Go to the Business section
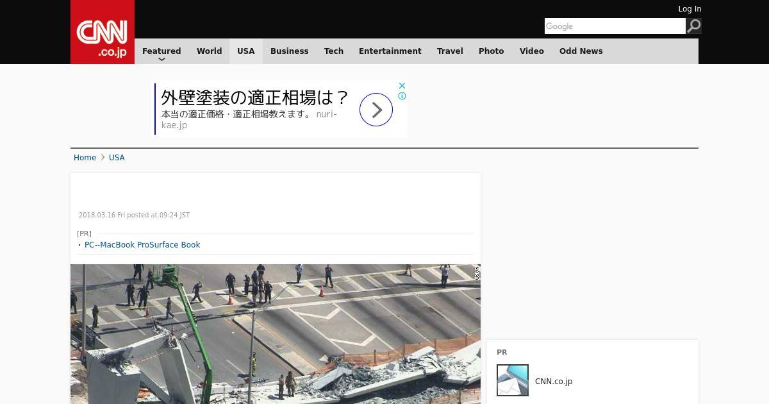Viewport: 769px width, 404px height. [x=290, y=51]
